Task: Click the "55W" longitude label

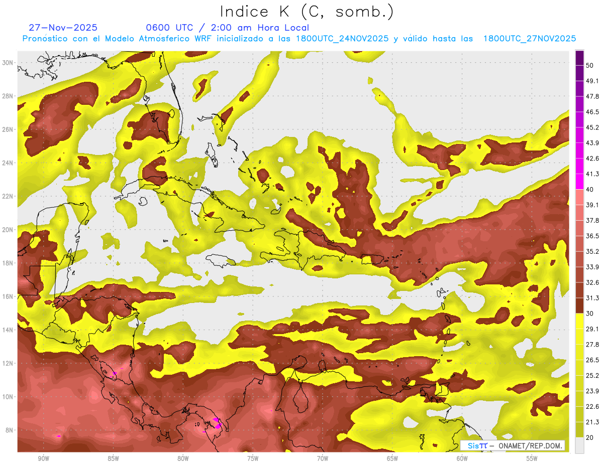Action: [x=532, y=458]
